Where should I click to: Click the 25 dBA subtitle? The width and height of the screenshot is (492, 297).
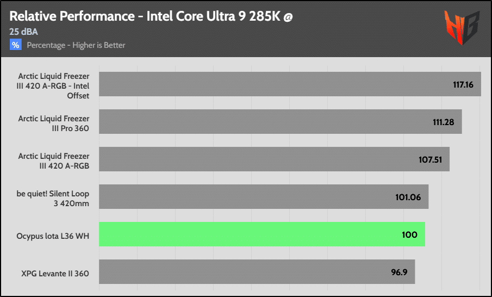[23, 32]
